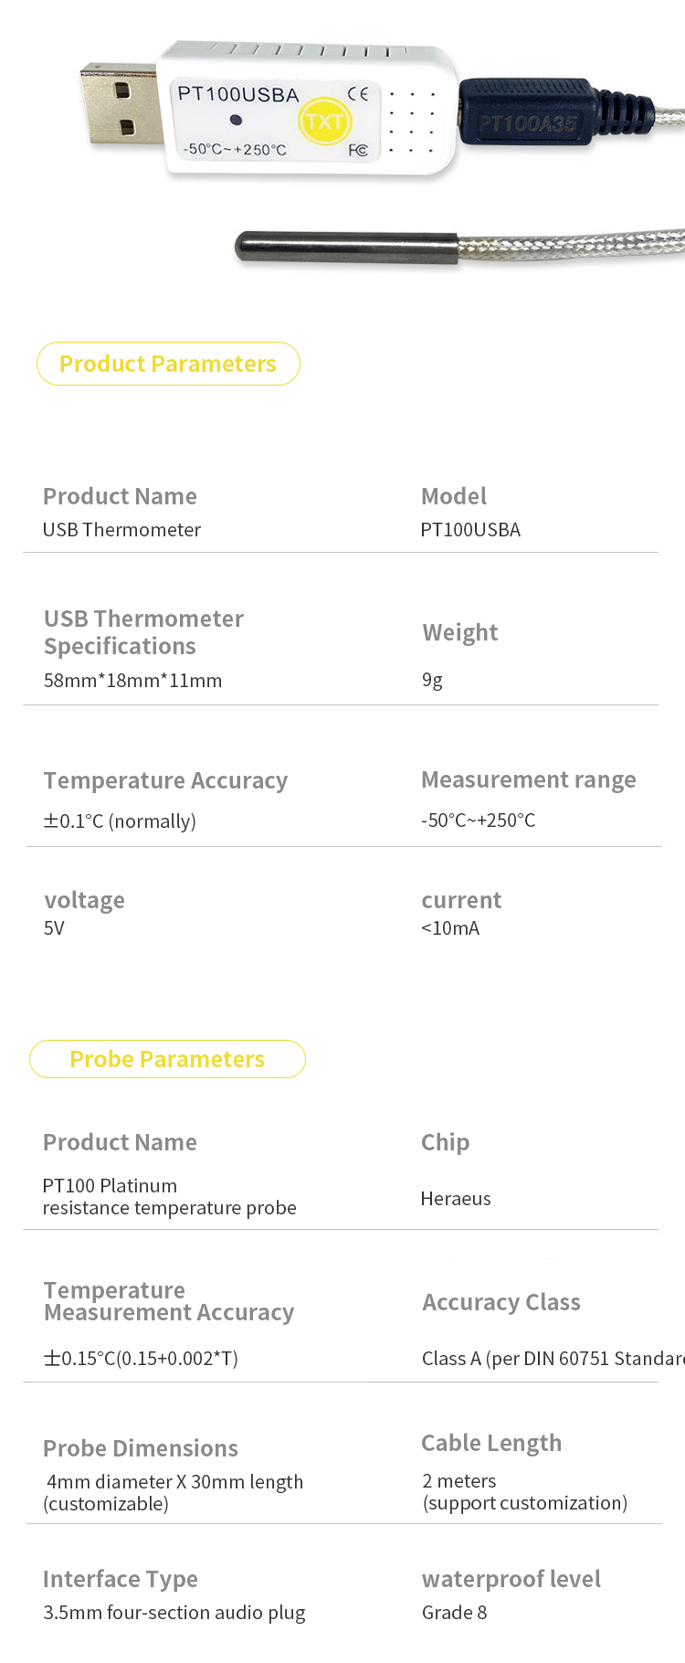Click the PT100USBA model value
The width and height of the screenshot is (685, 1663).
pyautogui.click(x=470, y=530)
